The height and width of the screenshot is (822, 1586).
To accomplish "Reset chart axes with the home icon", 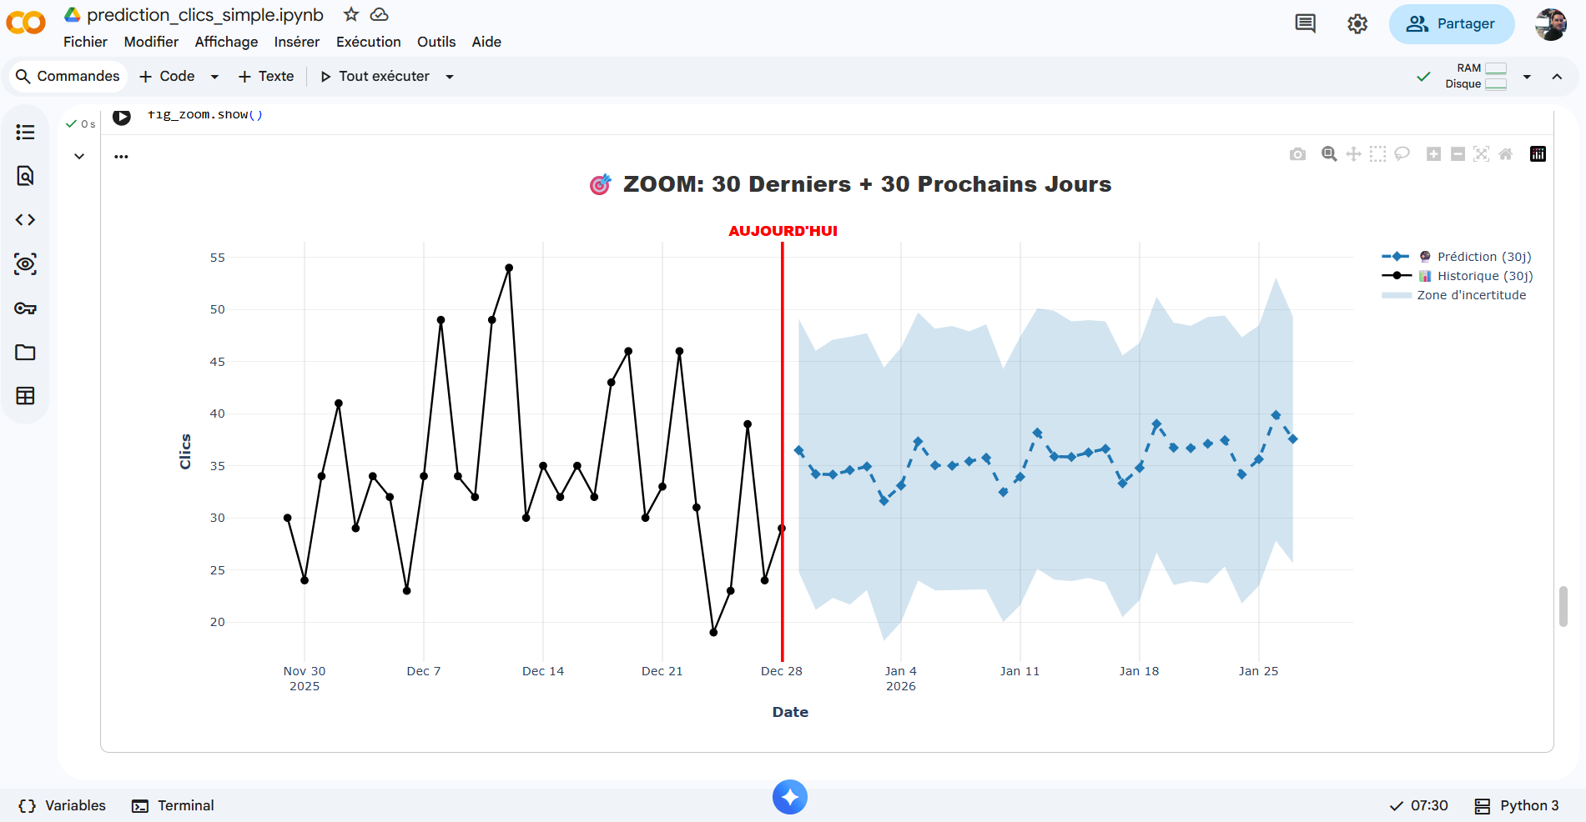I will (x=1505, y=154).
